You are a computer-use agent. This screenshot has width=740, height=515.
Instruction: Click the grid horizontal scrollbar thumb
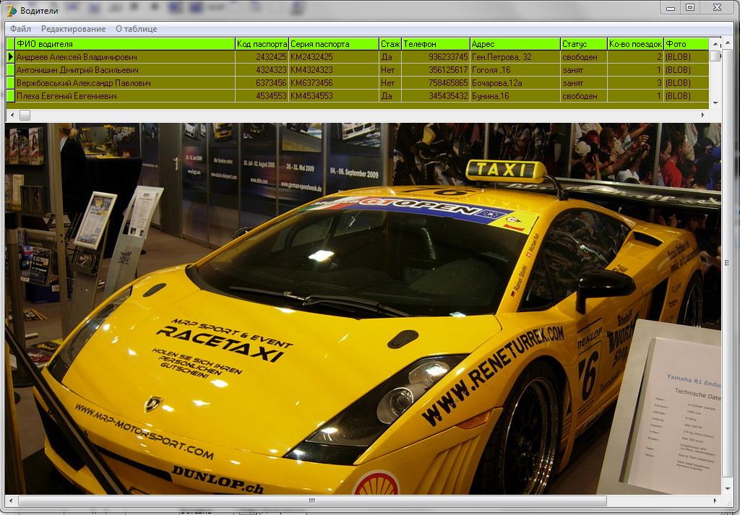click(25, 115)
